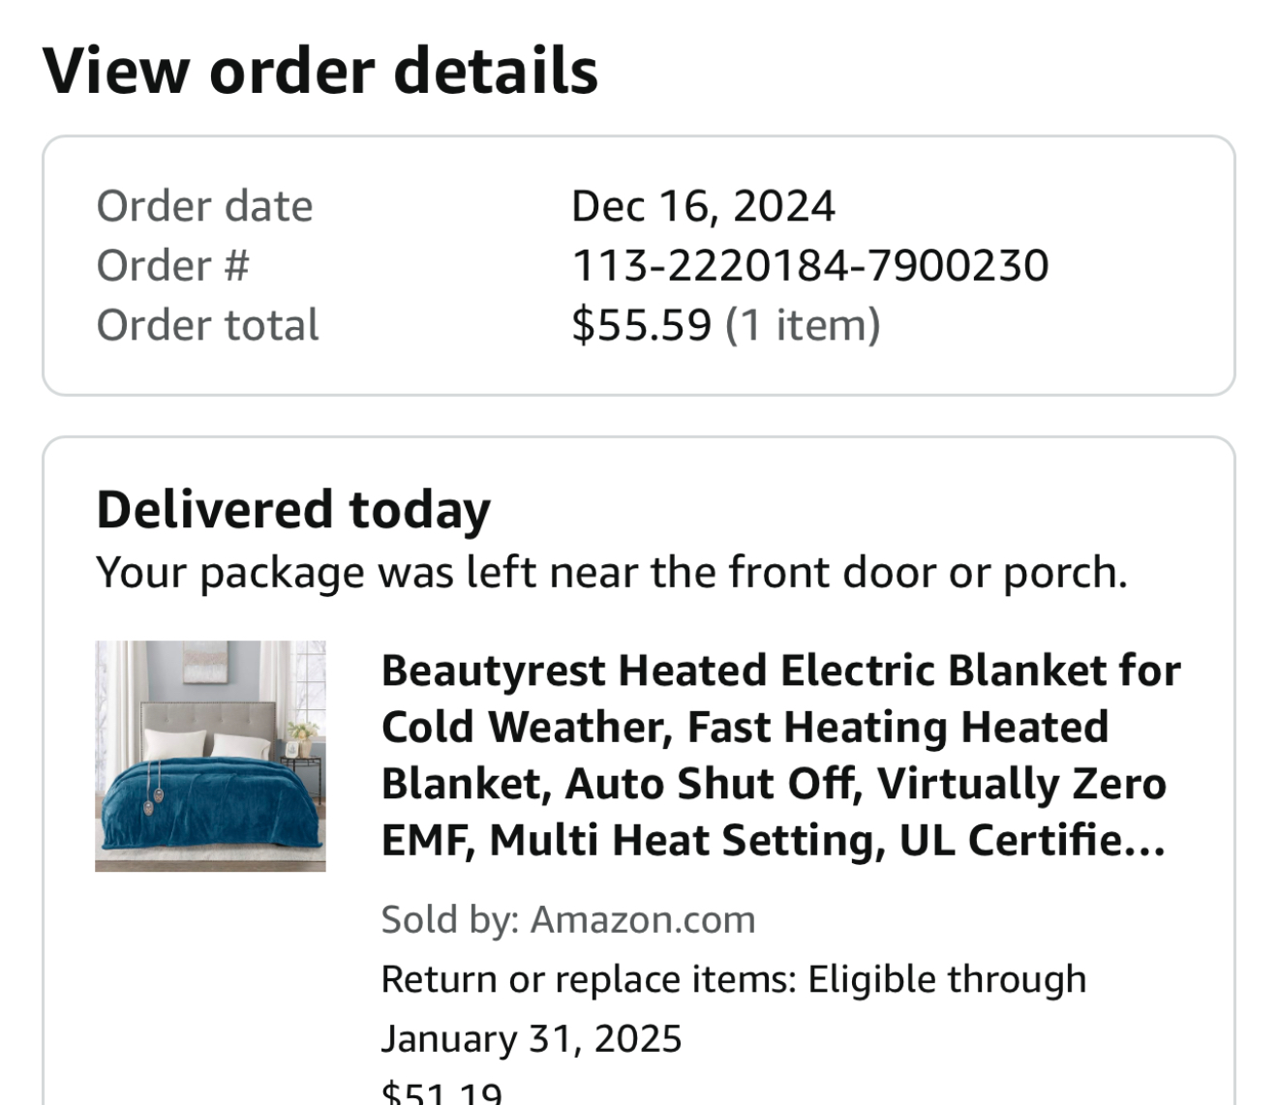Click the Amazon.com seller name

click(643, 919)
